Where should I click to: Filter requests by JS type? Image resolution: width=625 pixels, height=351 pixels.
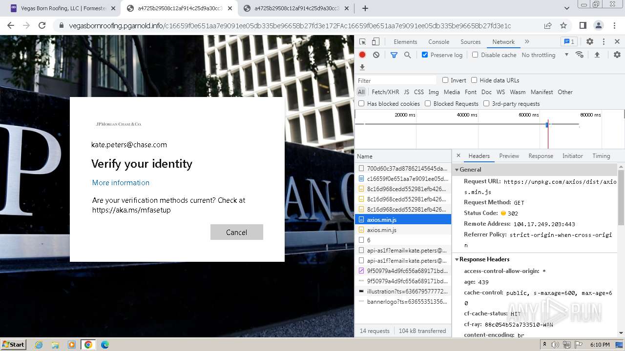(x=406, y=92)
